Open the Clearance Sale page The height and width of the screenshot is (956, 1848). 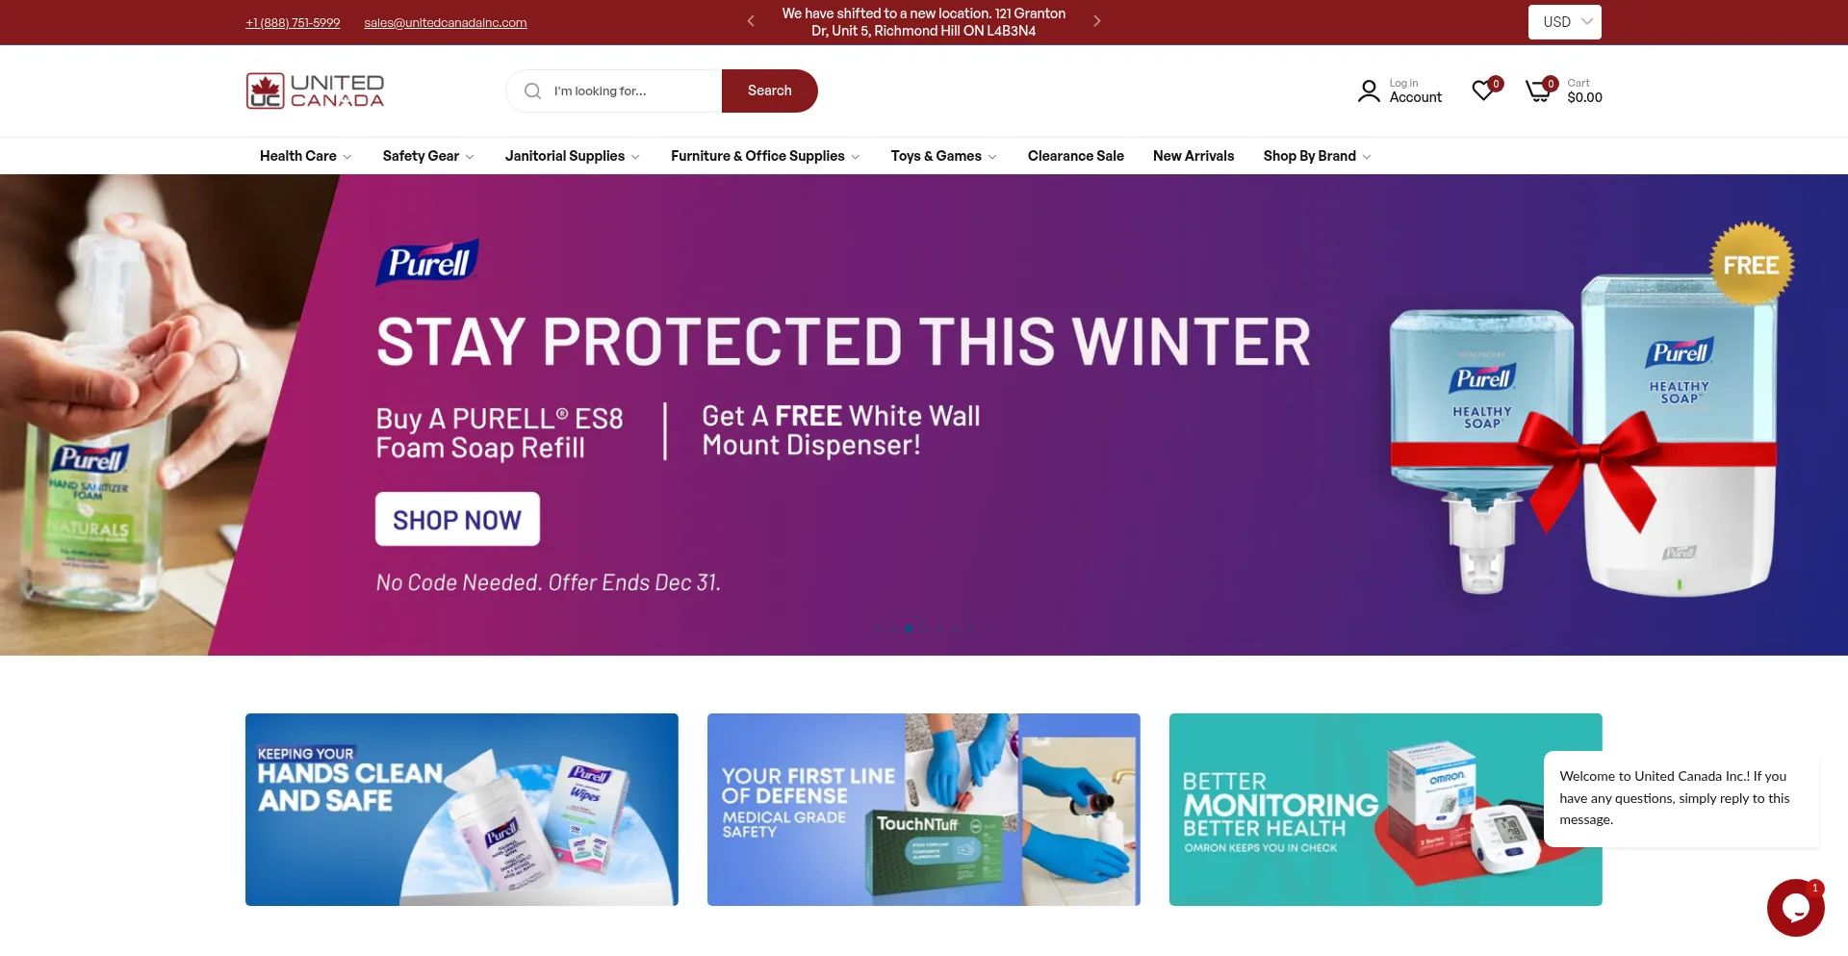click(1075, 156)
